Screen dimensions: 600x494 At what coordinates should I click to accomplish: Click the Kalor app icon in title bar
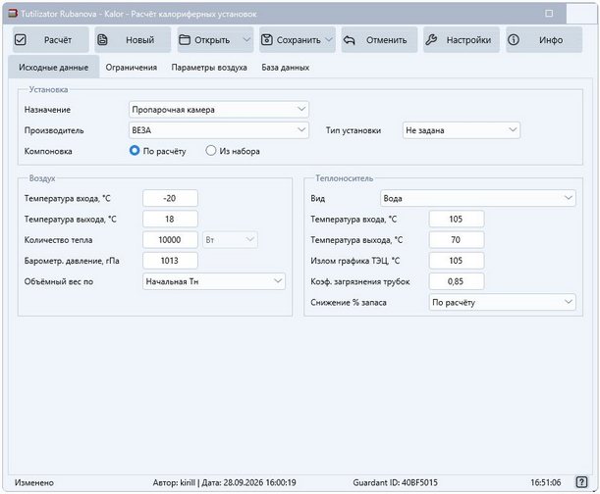click(x=13, y=14)
